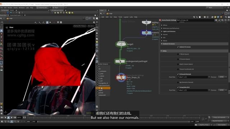Click the pin pane circle icon in scene view
The height and width of the screenshot is (129, 230).
[x=87, y=18]
